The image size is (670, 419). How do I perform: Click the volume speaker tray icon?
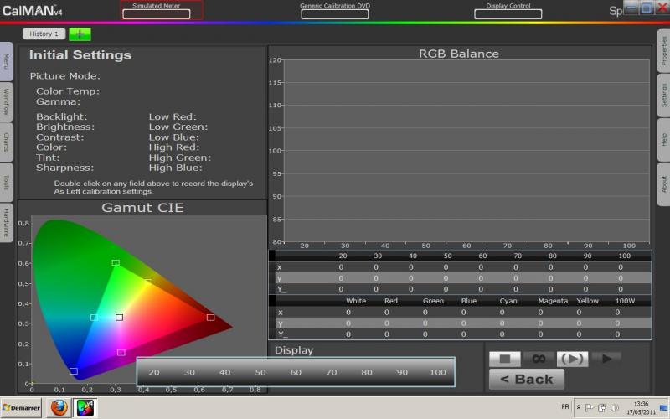615,408
